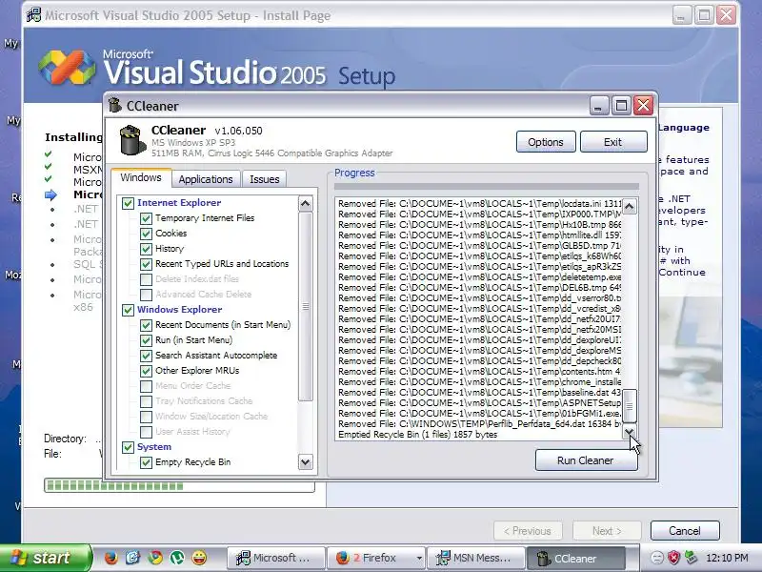Click the 'Emptied Recycle Bin (1 files) 1857 bytes' line

coord(418,435)
